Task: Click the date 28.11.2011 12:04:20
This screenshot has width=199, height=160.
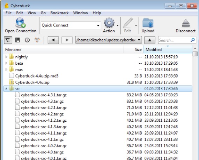Action: click(x=161, y=114)
